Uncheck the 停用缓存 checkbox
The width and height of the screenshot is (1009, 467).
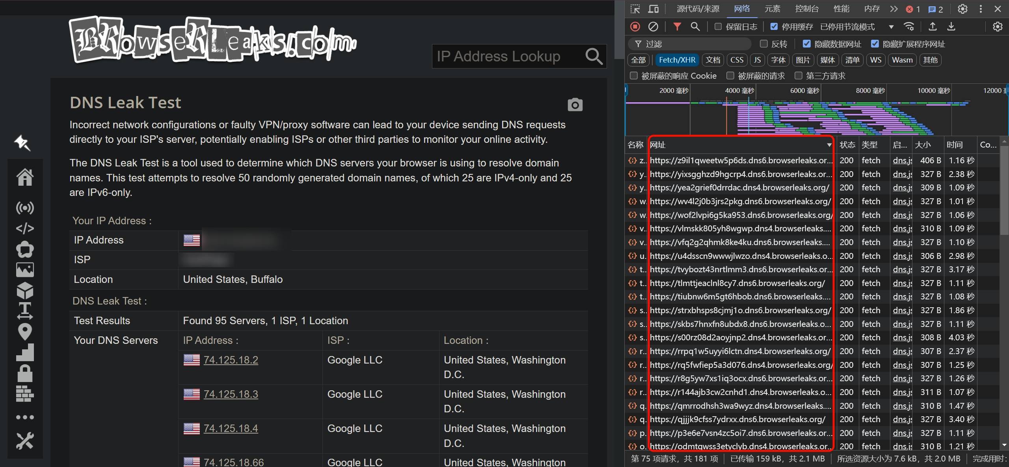pos(774,26)
